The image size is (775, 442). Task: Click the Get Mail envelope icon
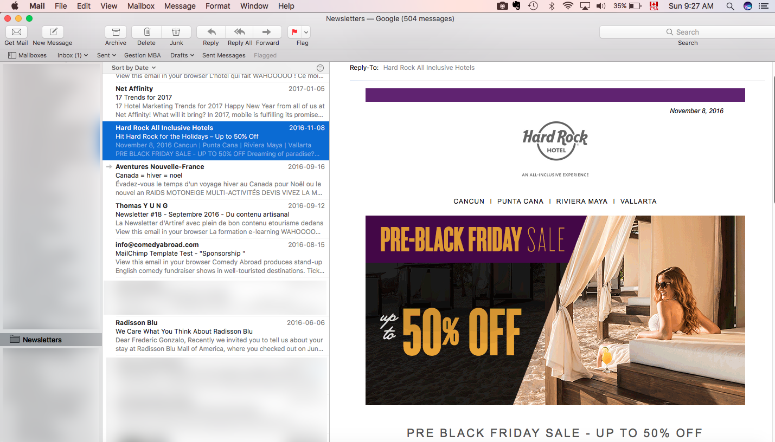point(16,32)
